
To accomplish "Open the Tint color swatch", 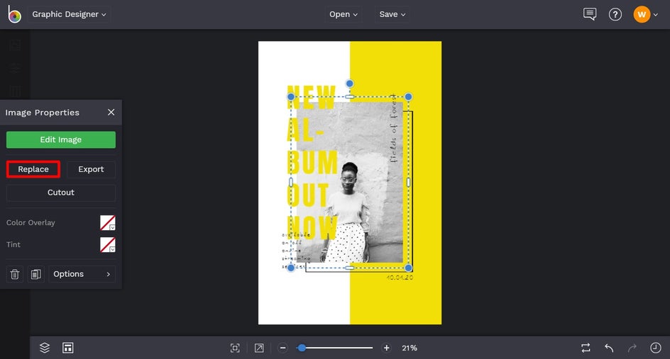I will [108, 245].
